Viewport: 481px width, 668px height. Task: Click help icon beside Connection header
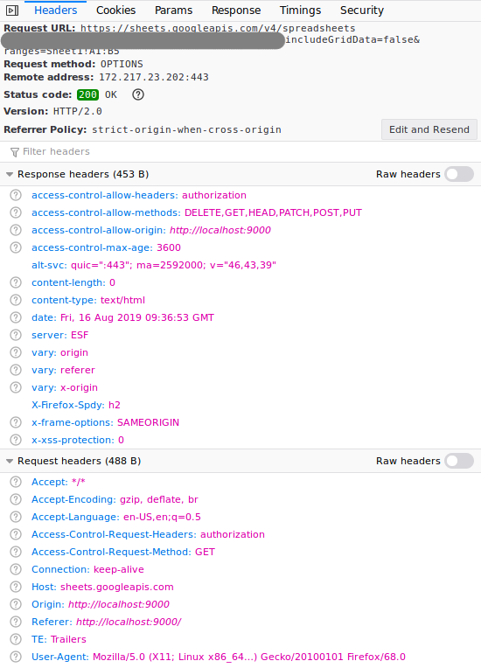16,569
